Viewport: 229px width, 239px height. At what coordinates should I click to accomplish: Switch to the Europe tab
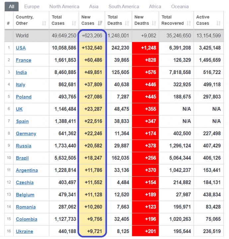click(x=32, y=6)
